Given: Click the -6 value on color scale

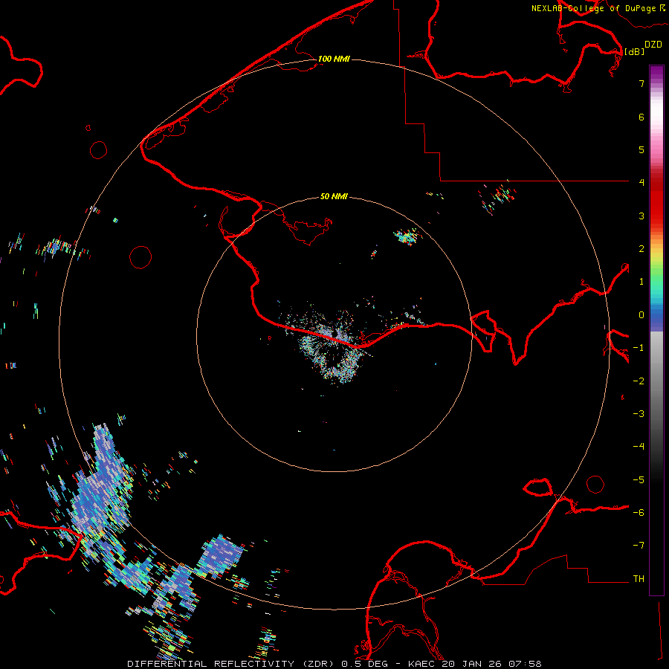Looking at the screenshot, I should point(639,513).
